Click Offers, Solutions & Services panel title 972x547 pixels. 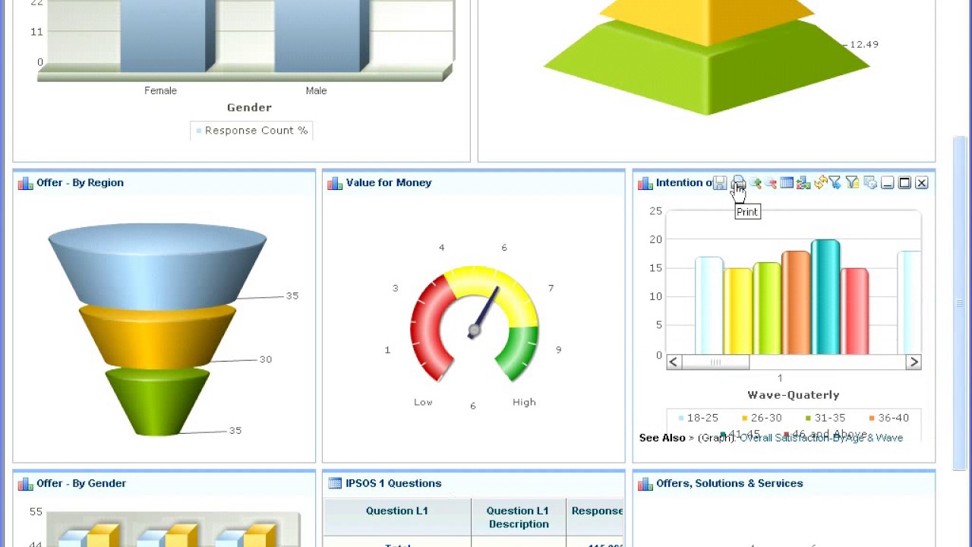click(729, 483)
